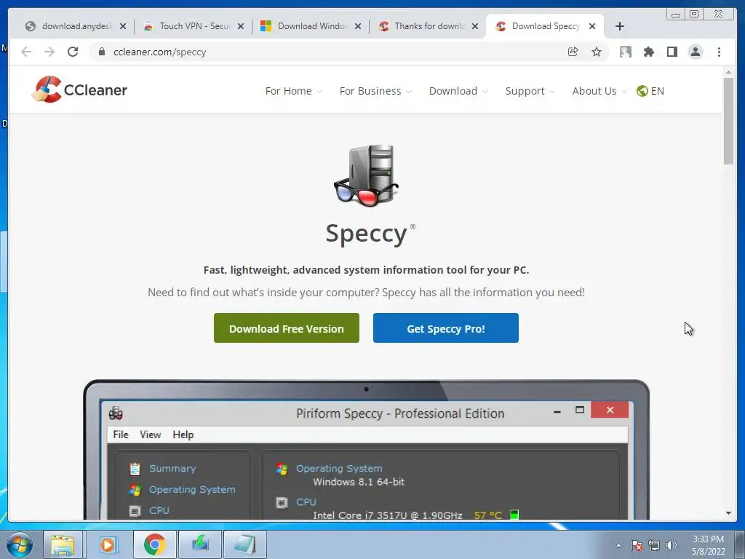Click the forward navigation arrow
Image resolution: width=745 pixels, height=559 pixels.
point(49,52)
